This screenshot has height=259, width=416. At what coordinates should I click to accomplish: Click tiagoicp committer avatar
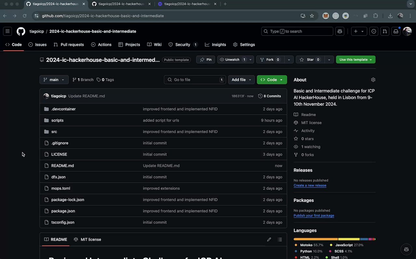(x=46, y=96)
